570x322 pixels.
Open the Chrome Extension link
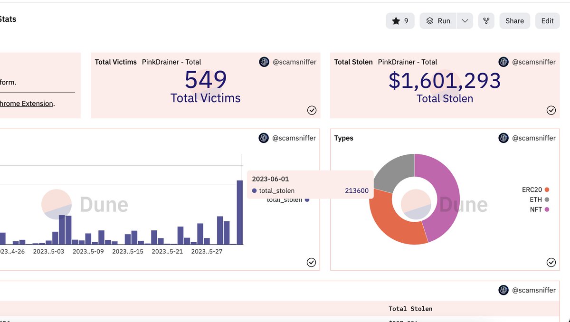pyautogui.click(x=23, y=103)
